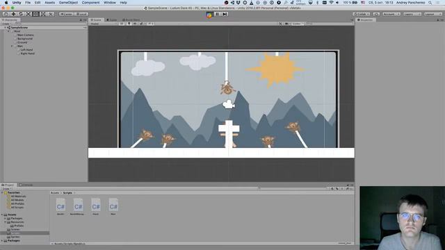
Task: Open the Shaded draw mode dropdown
Action: coord(103,24)
